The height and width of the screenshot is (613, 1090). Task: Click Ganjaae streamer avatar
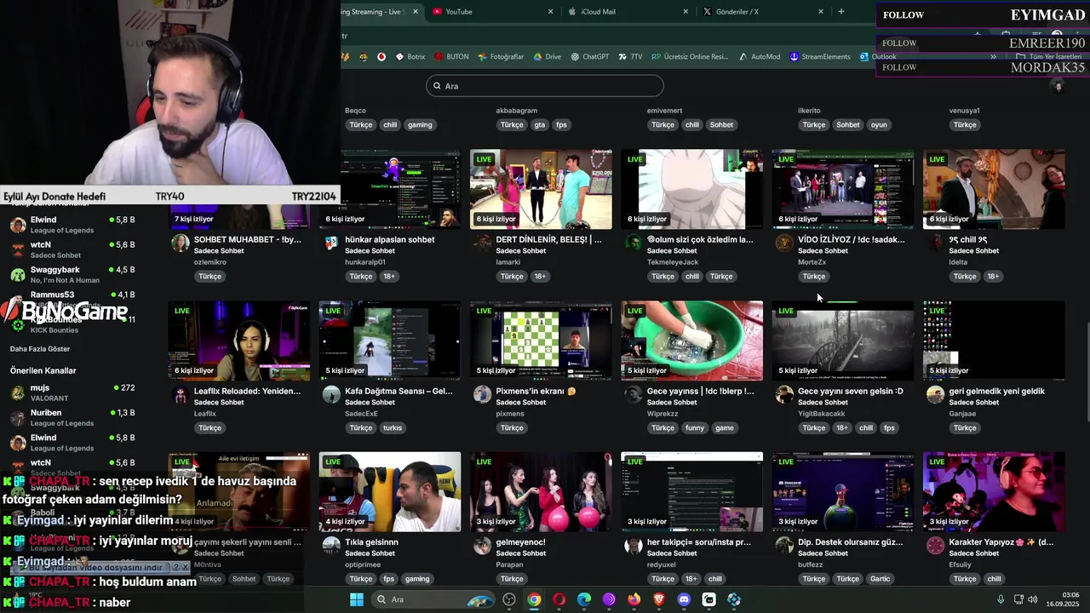[x=935, y=394]
